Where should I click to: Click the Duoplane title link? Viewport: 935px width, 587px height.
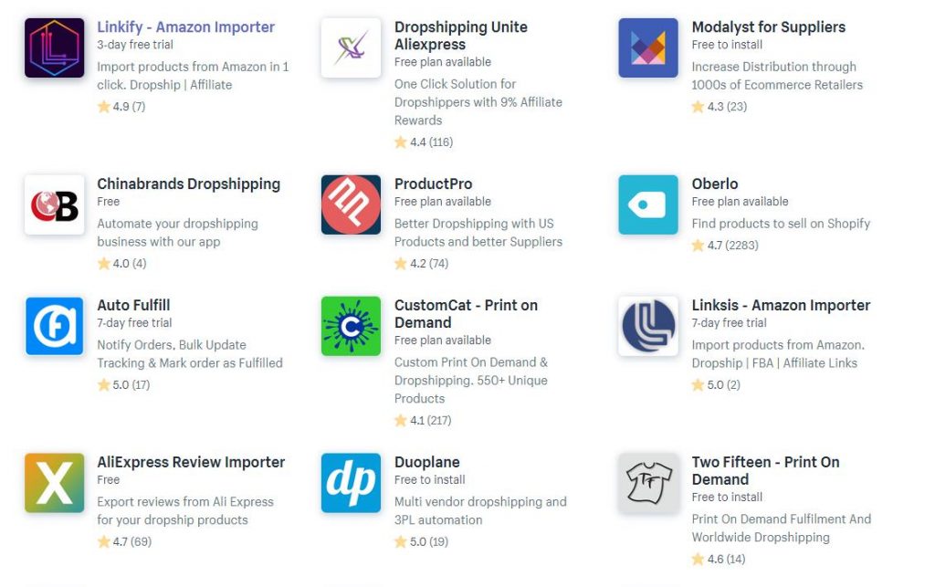click(426, 463)
